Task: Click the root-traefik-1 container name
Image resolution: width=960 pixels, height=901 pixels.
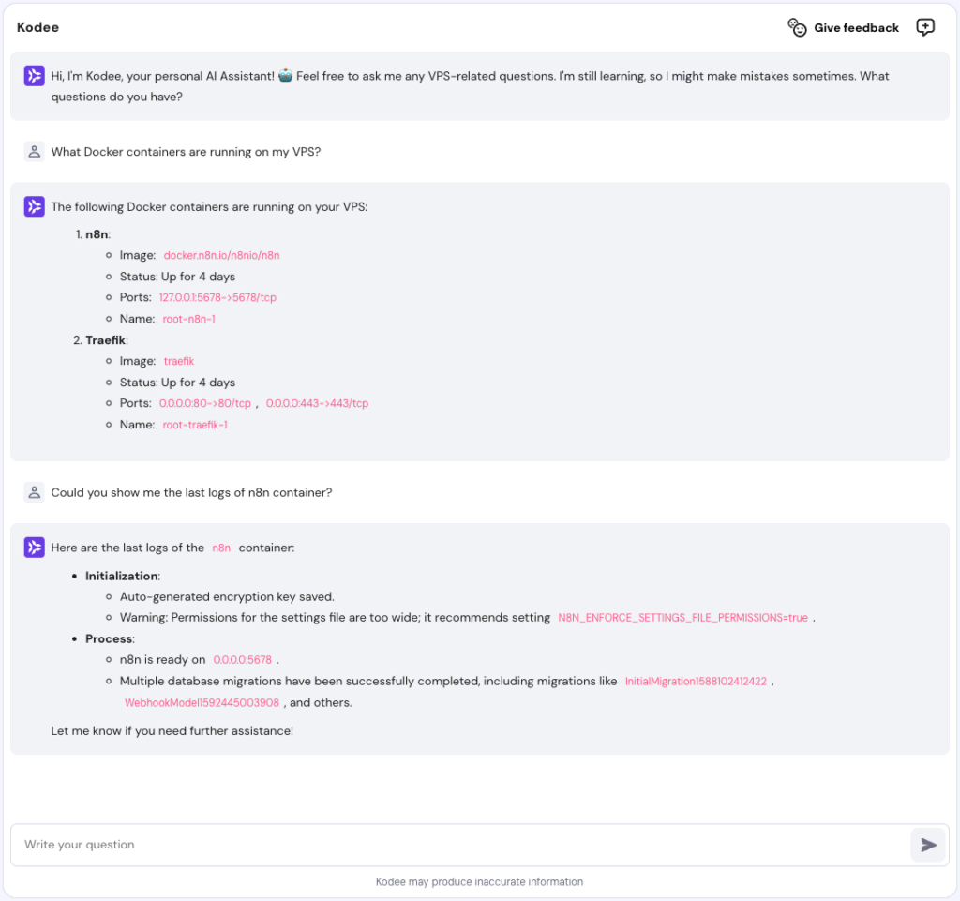Action: click(195, 425)
